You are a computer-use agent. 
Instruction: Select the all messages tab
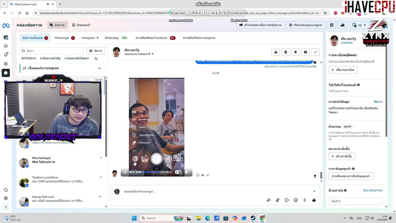35,38
